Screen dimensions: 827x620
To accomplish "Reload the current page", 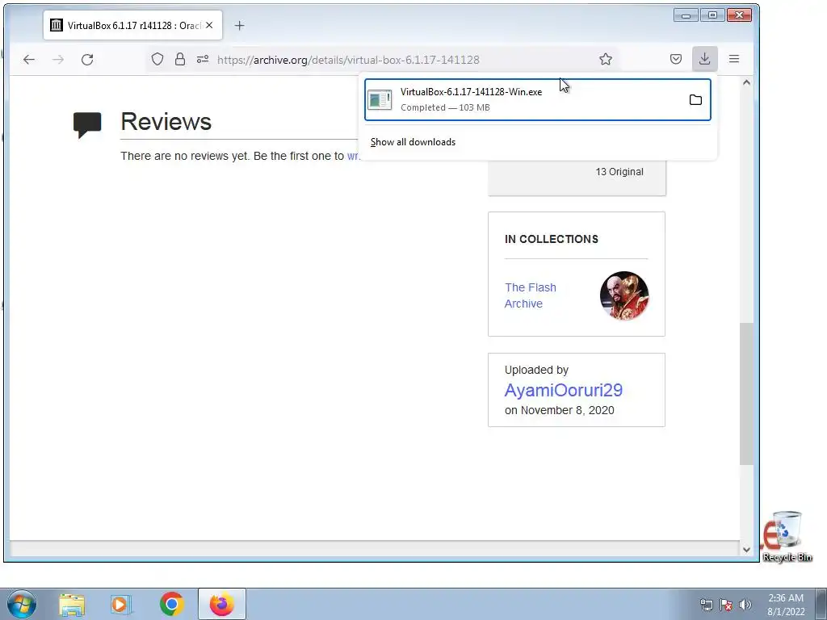I will pyautogui.click(x=87, y=60).
